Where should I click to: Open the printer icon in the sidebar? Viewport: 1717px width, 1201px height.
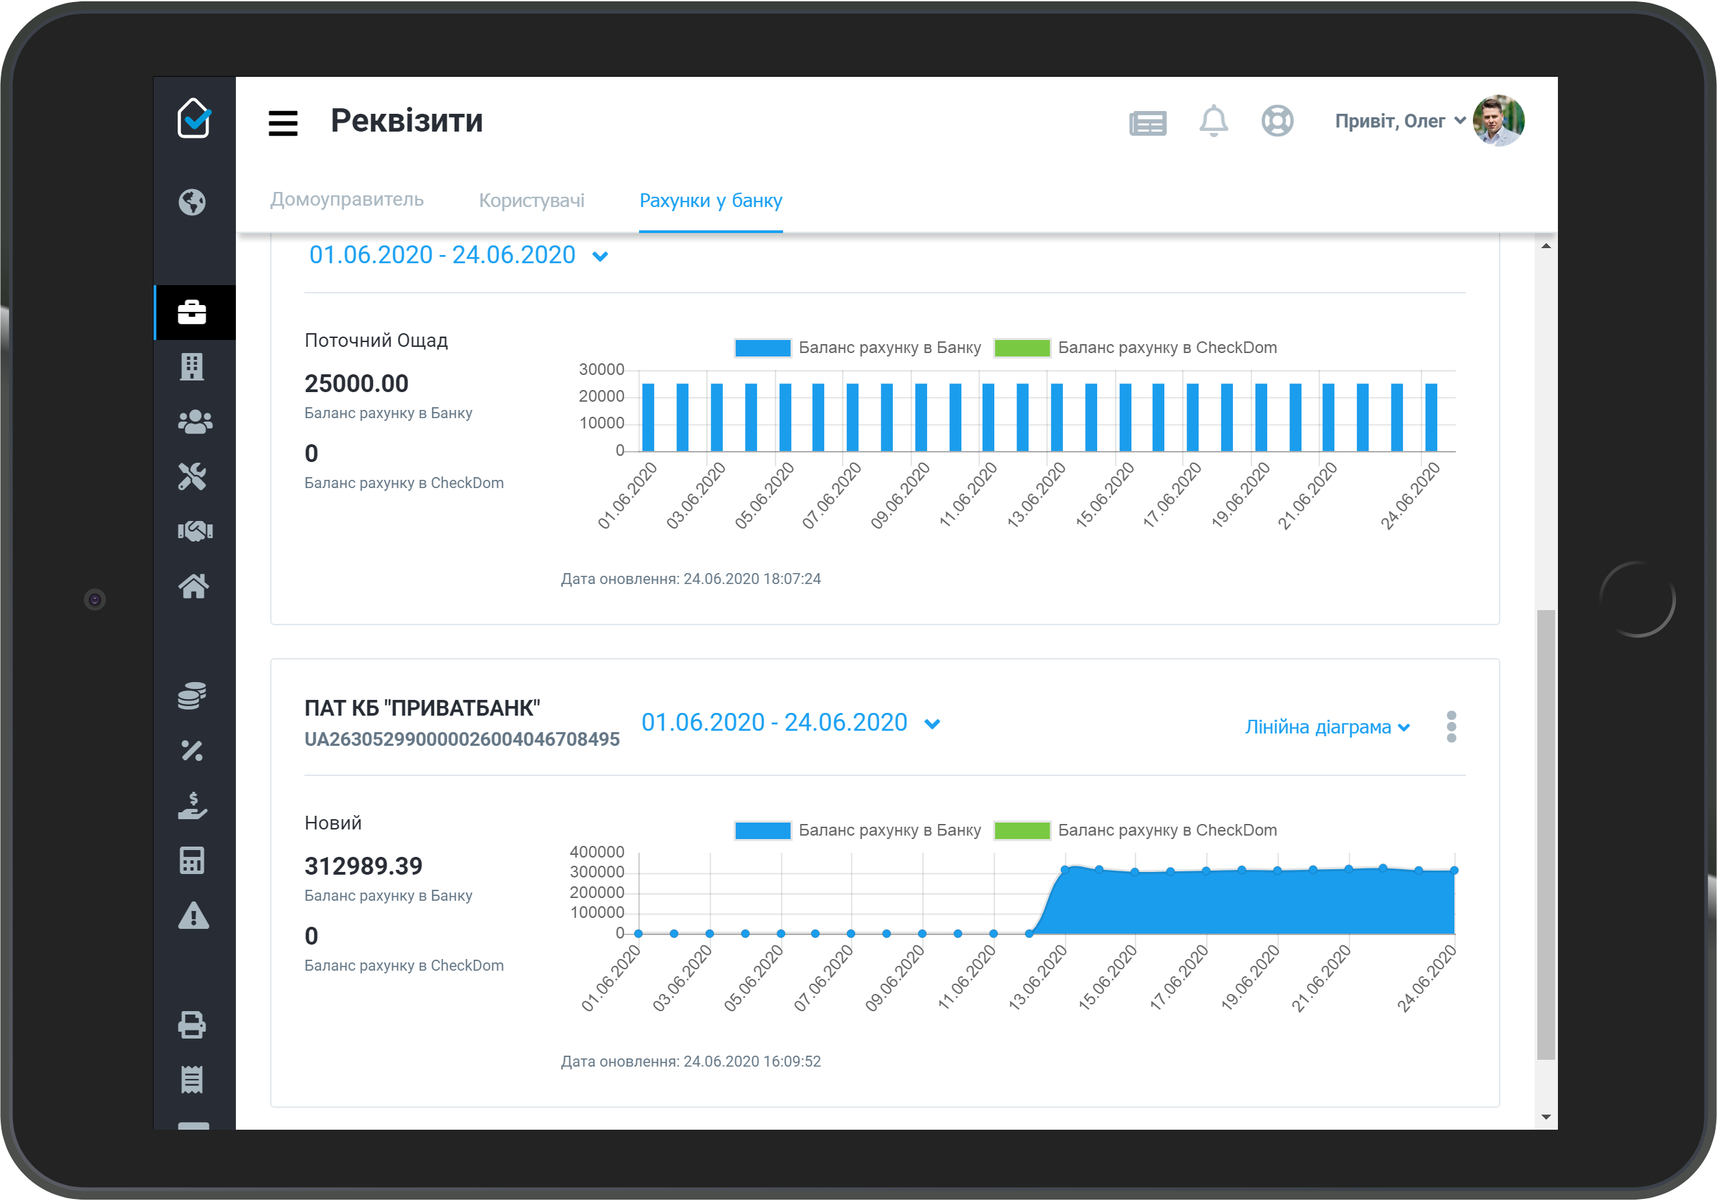[192, 1025]
